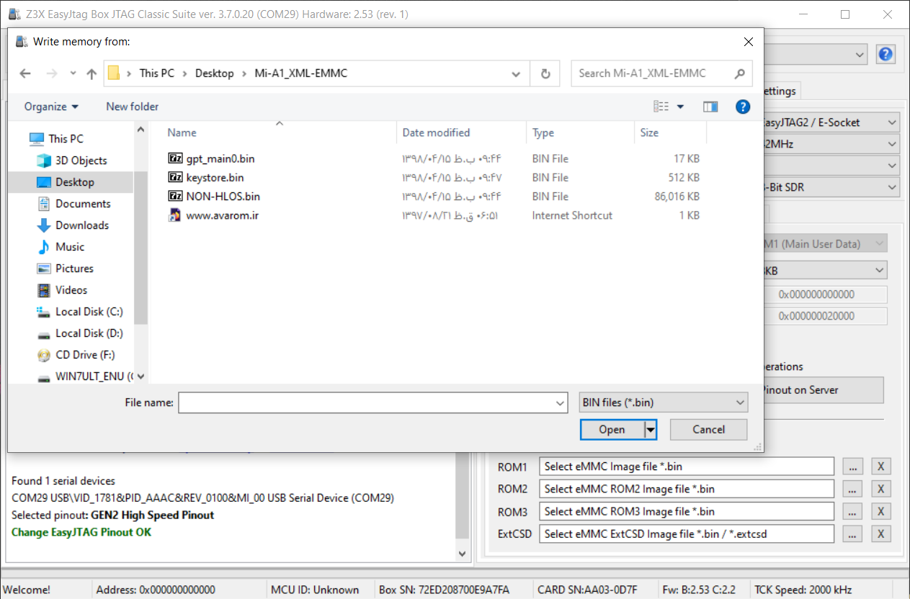
Task: Select This PC in navigation tree
Action: (x=66, y=139)
